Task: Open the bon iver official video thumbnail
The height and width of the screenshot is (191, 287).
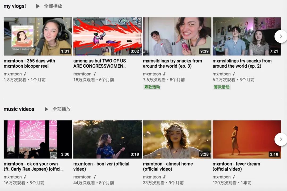Action: click(x=107, y=139)
